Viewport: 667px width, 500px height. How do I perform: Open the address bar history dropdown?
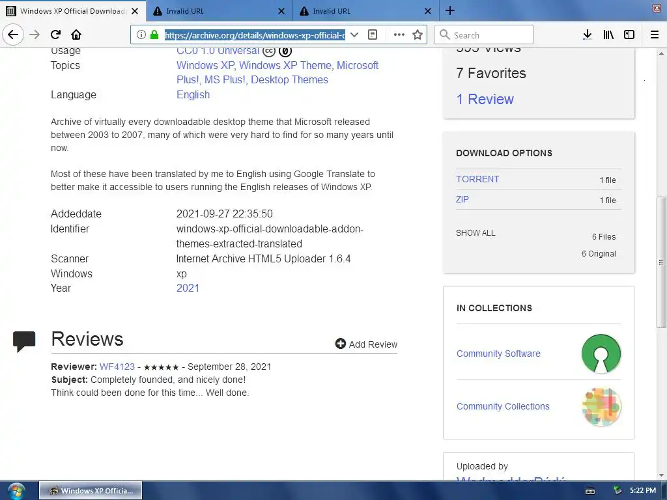click(x=354, y=35)
